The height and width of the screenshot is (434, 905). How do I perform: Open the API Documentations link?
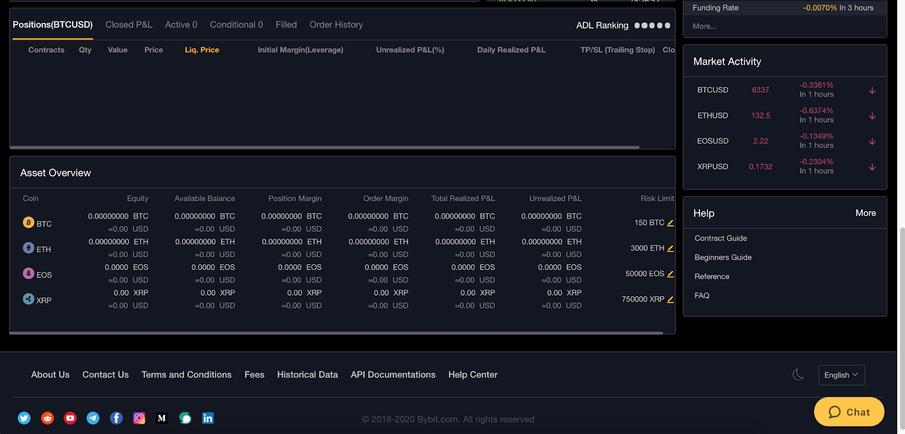coord(393,375)
